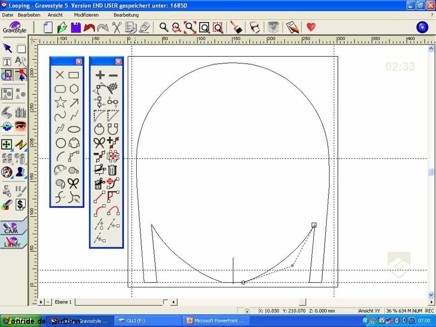Open a file with the green folder icon
436x327 pixels.
point(62,28)
